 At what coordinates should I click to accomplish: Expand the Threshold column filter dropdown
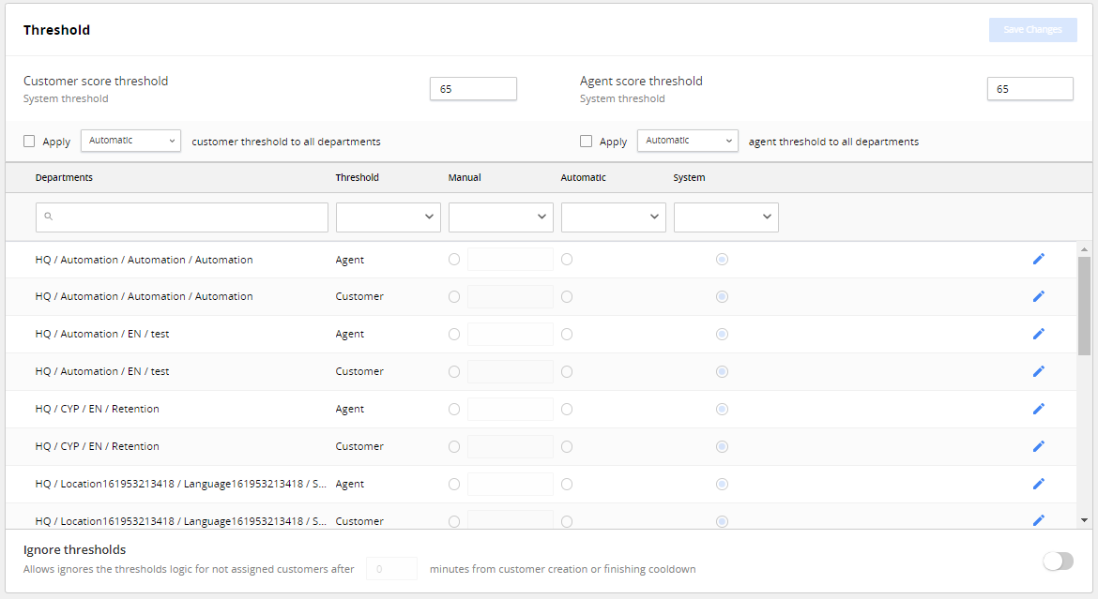click(388, 217)
